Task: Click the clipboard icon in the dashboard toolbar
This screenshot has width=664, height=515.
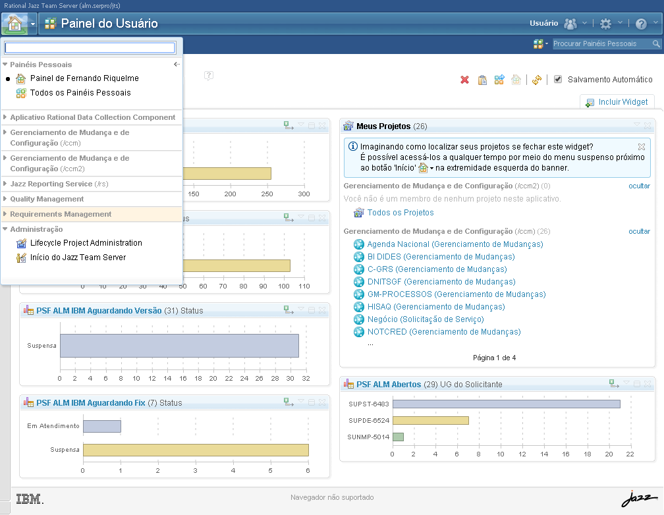Action: click(482, 80)
